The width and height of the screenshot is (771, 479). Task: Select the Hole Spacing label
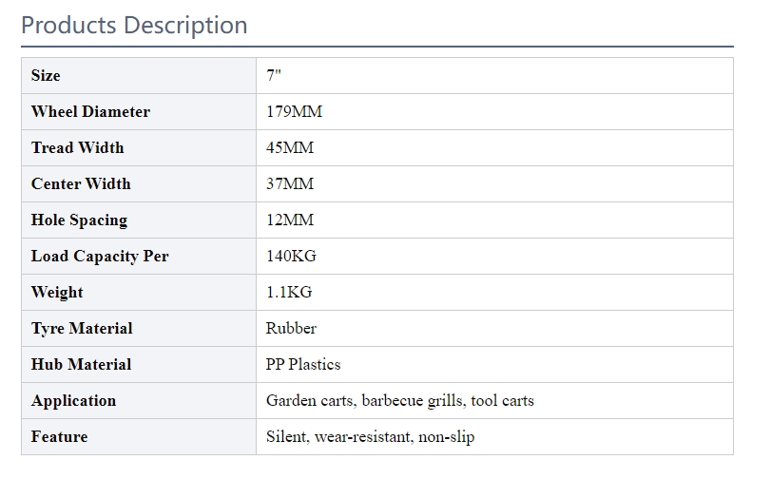(79, 220)
